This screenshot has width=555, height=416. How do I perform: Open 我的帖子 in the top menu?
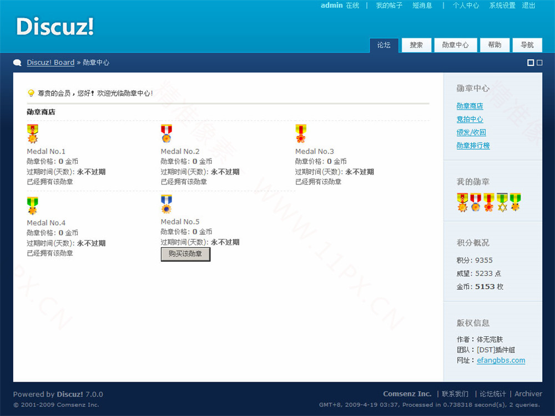click(389, 6)
